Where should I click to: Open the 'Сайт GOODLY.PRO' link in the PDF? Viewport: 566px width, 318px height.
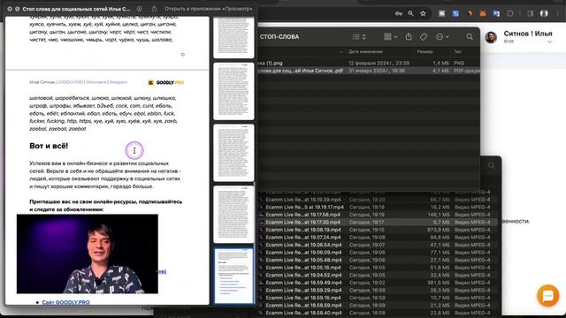pos(65,302)
